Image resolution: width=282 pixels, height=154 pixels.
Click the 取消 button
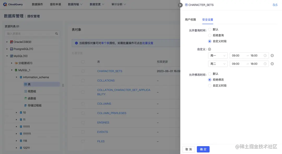tap(189, 149)
